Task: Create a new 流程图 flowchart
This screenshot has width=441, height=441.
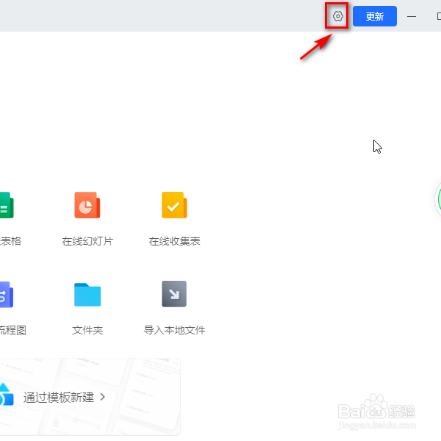Action: pos(7,295)
